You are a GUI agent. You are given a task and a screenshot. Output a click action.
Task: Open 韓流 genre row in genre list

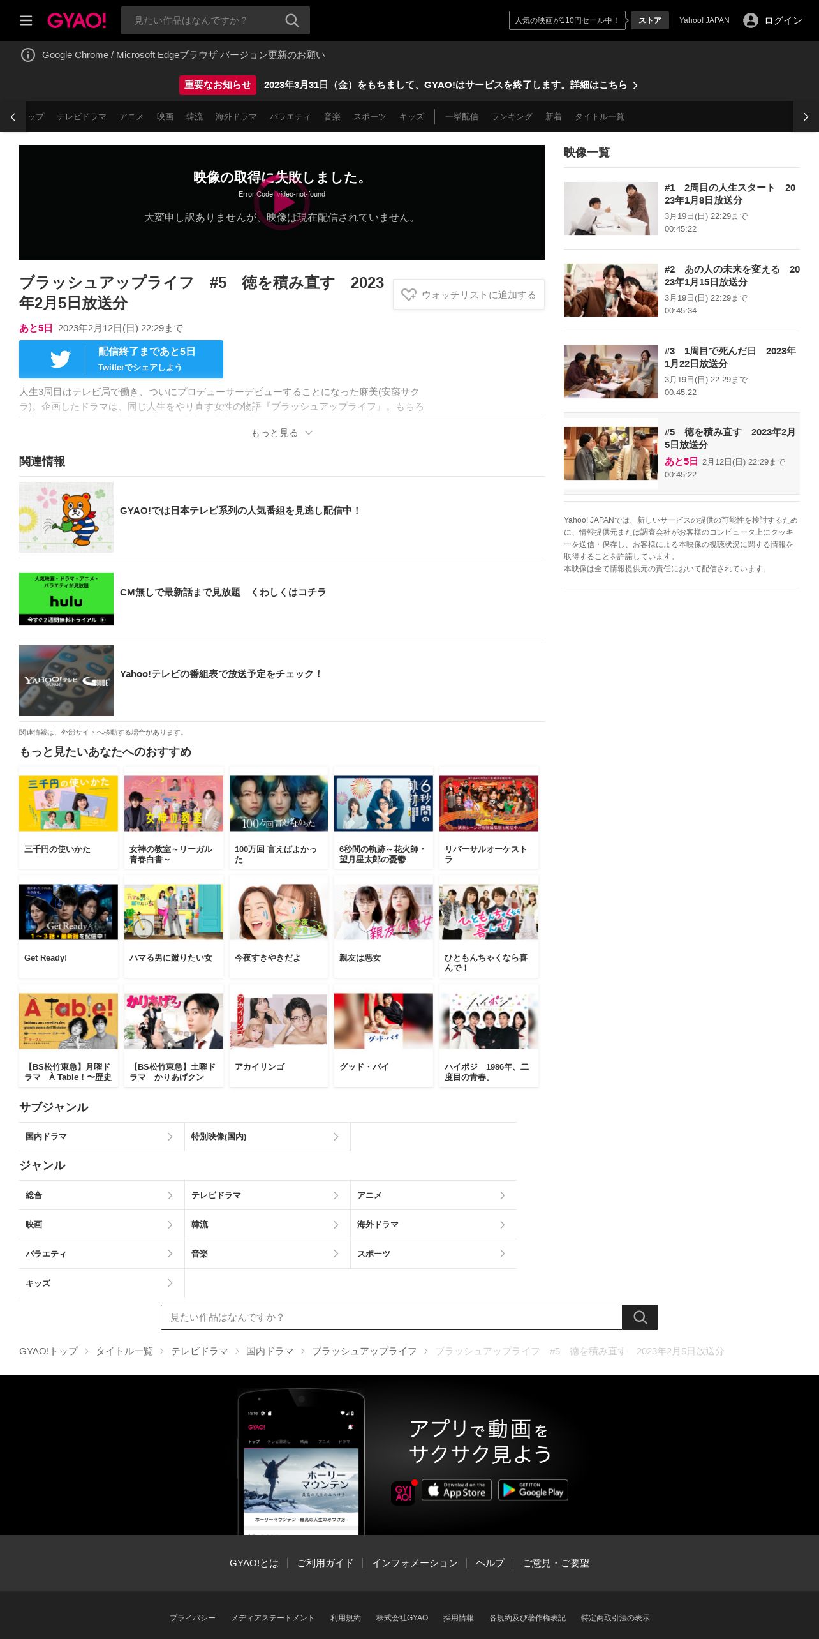[268, 1225]
